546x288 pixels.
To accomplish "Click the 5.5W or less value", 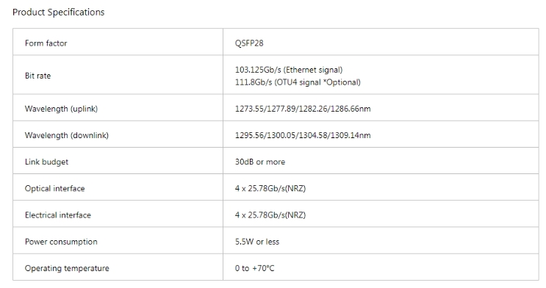I will (x=257, y=242).
